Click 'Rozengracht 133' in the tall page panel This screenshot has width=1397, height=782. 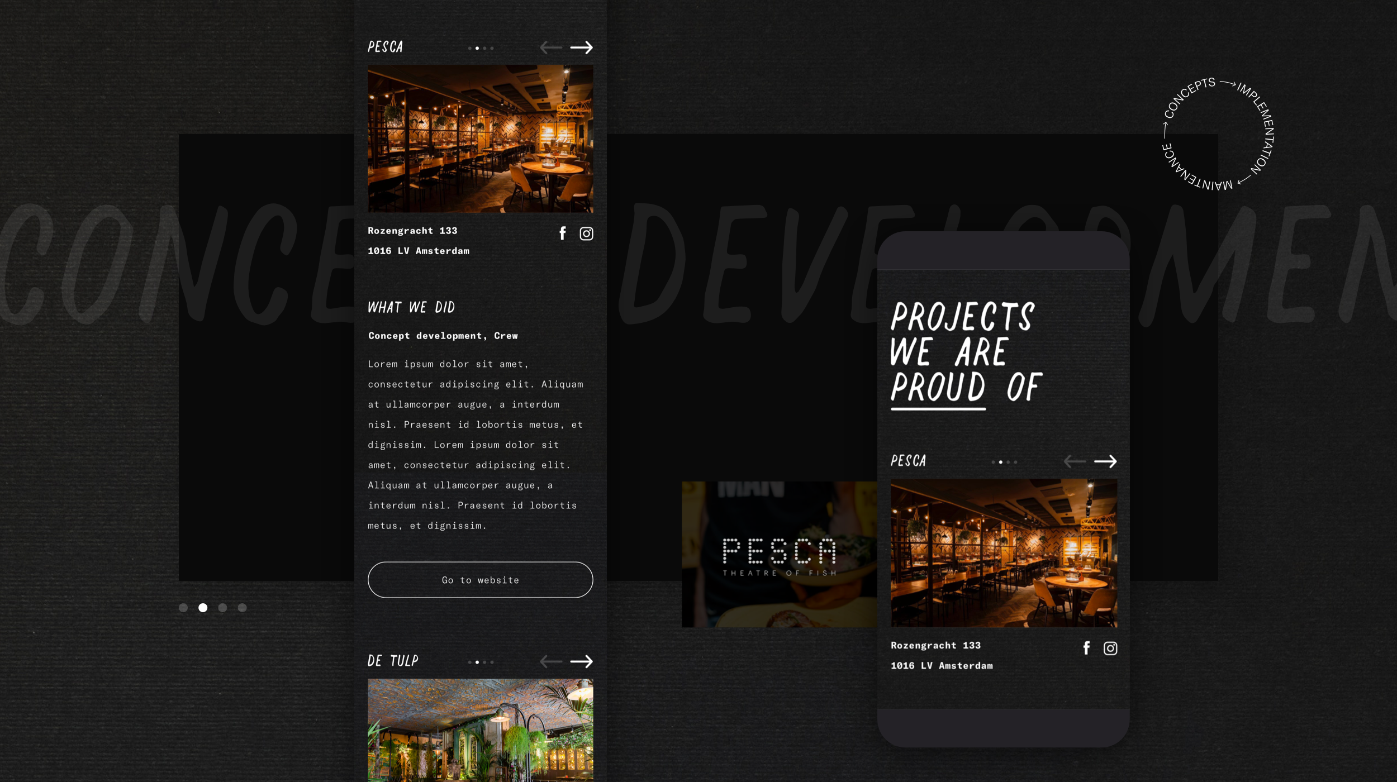coord(412,231)
